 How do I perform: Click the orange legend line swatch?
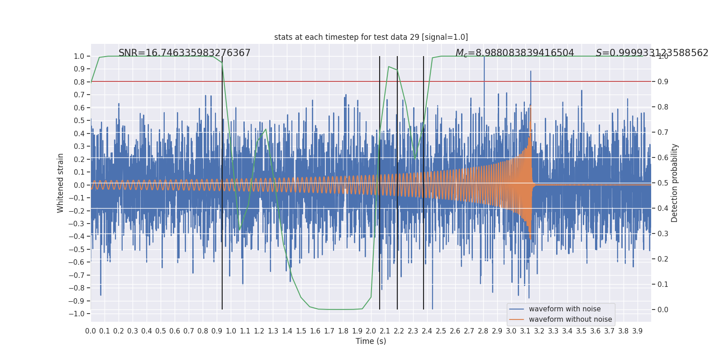click(x=517, y=319)
